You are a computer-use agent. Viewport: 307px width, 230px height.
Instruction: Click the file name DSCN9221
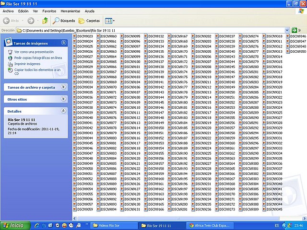[x=203, y=133]
